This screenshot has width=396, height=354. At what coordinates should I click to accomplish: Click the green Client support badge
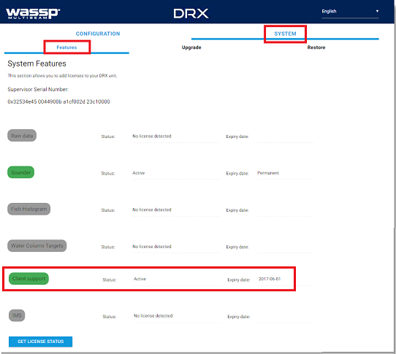point(28,278)
